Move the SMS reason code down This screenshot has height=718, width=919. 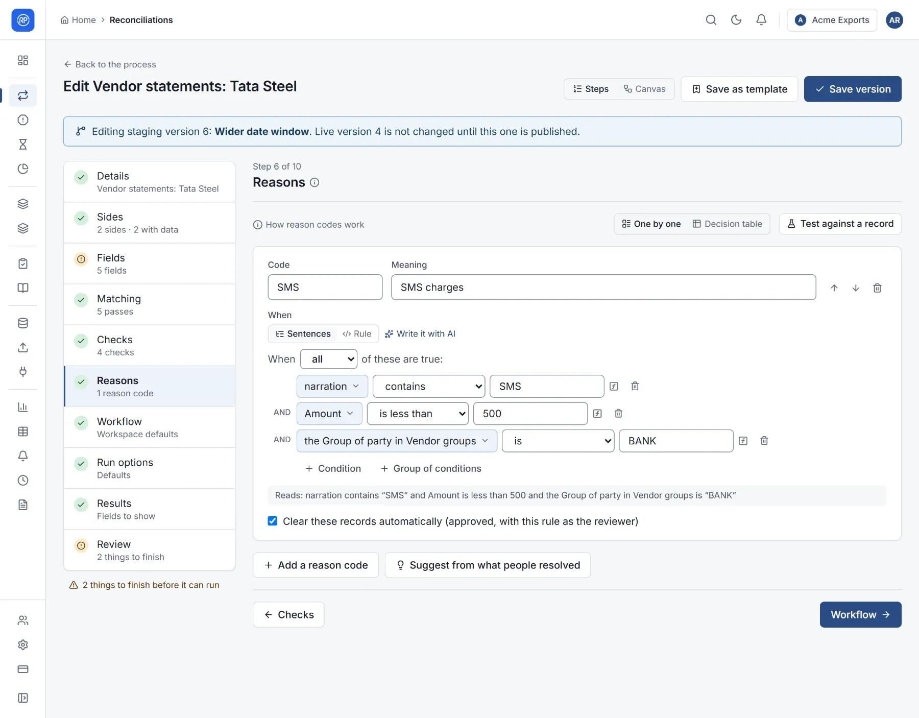coord(856,288)
